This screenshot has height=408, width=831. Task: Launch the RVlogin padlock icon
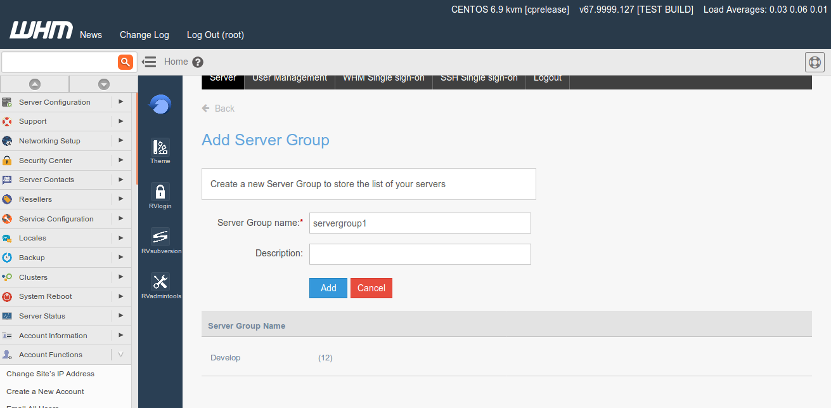(160, 194)
